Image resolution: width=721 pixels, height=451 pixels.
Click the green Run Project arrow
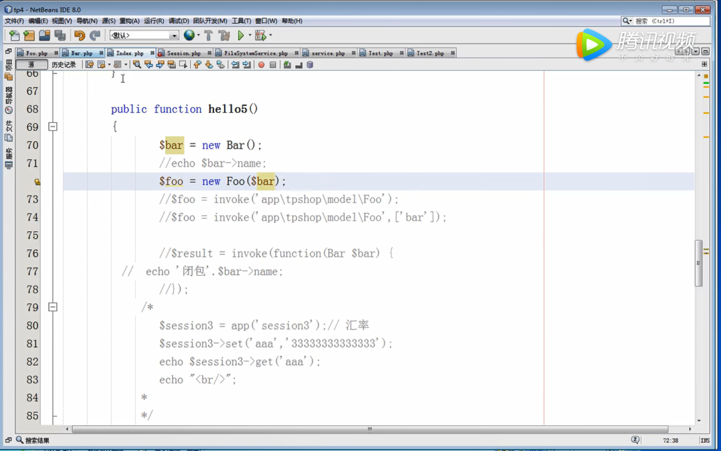coord(241,36)
